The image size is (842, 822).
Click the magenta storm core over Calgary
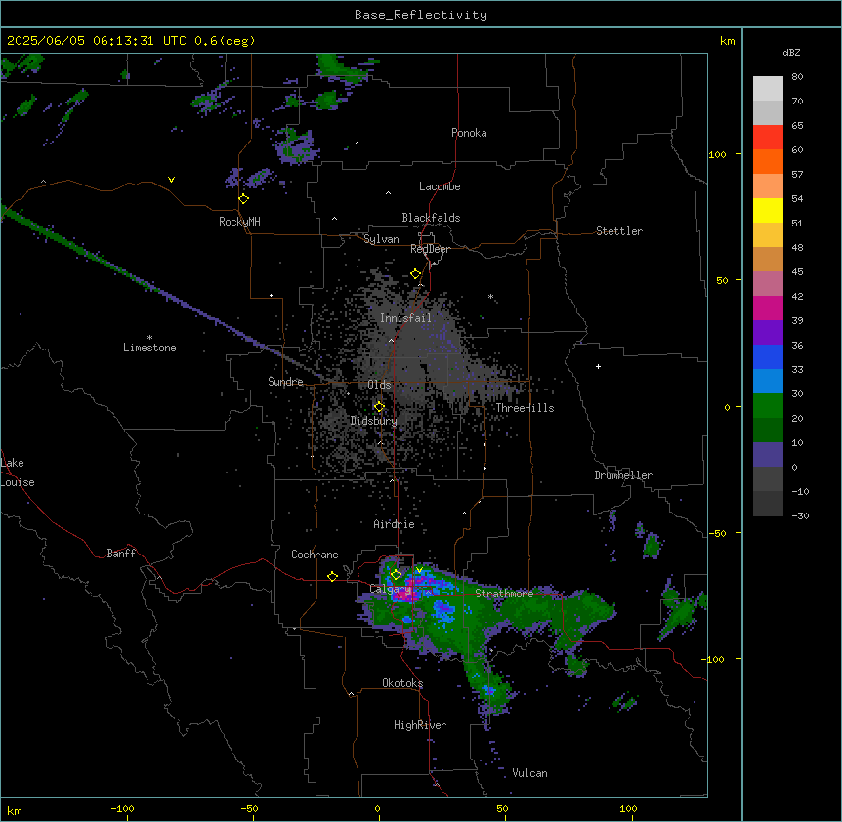[x=405, y=591]
